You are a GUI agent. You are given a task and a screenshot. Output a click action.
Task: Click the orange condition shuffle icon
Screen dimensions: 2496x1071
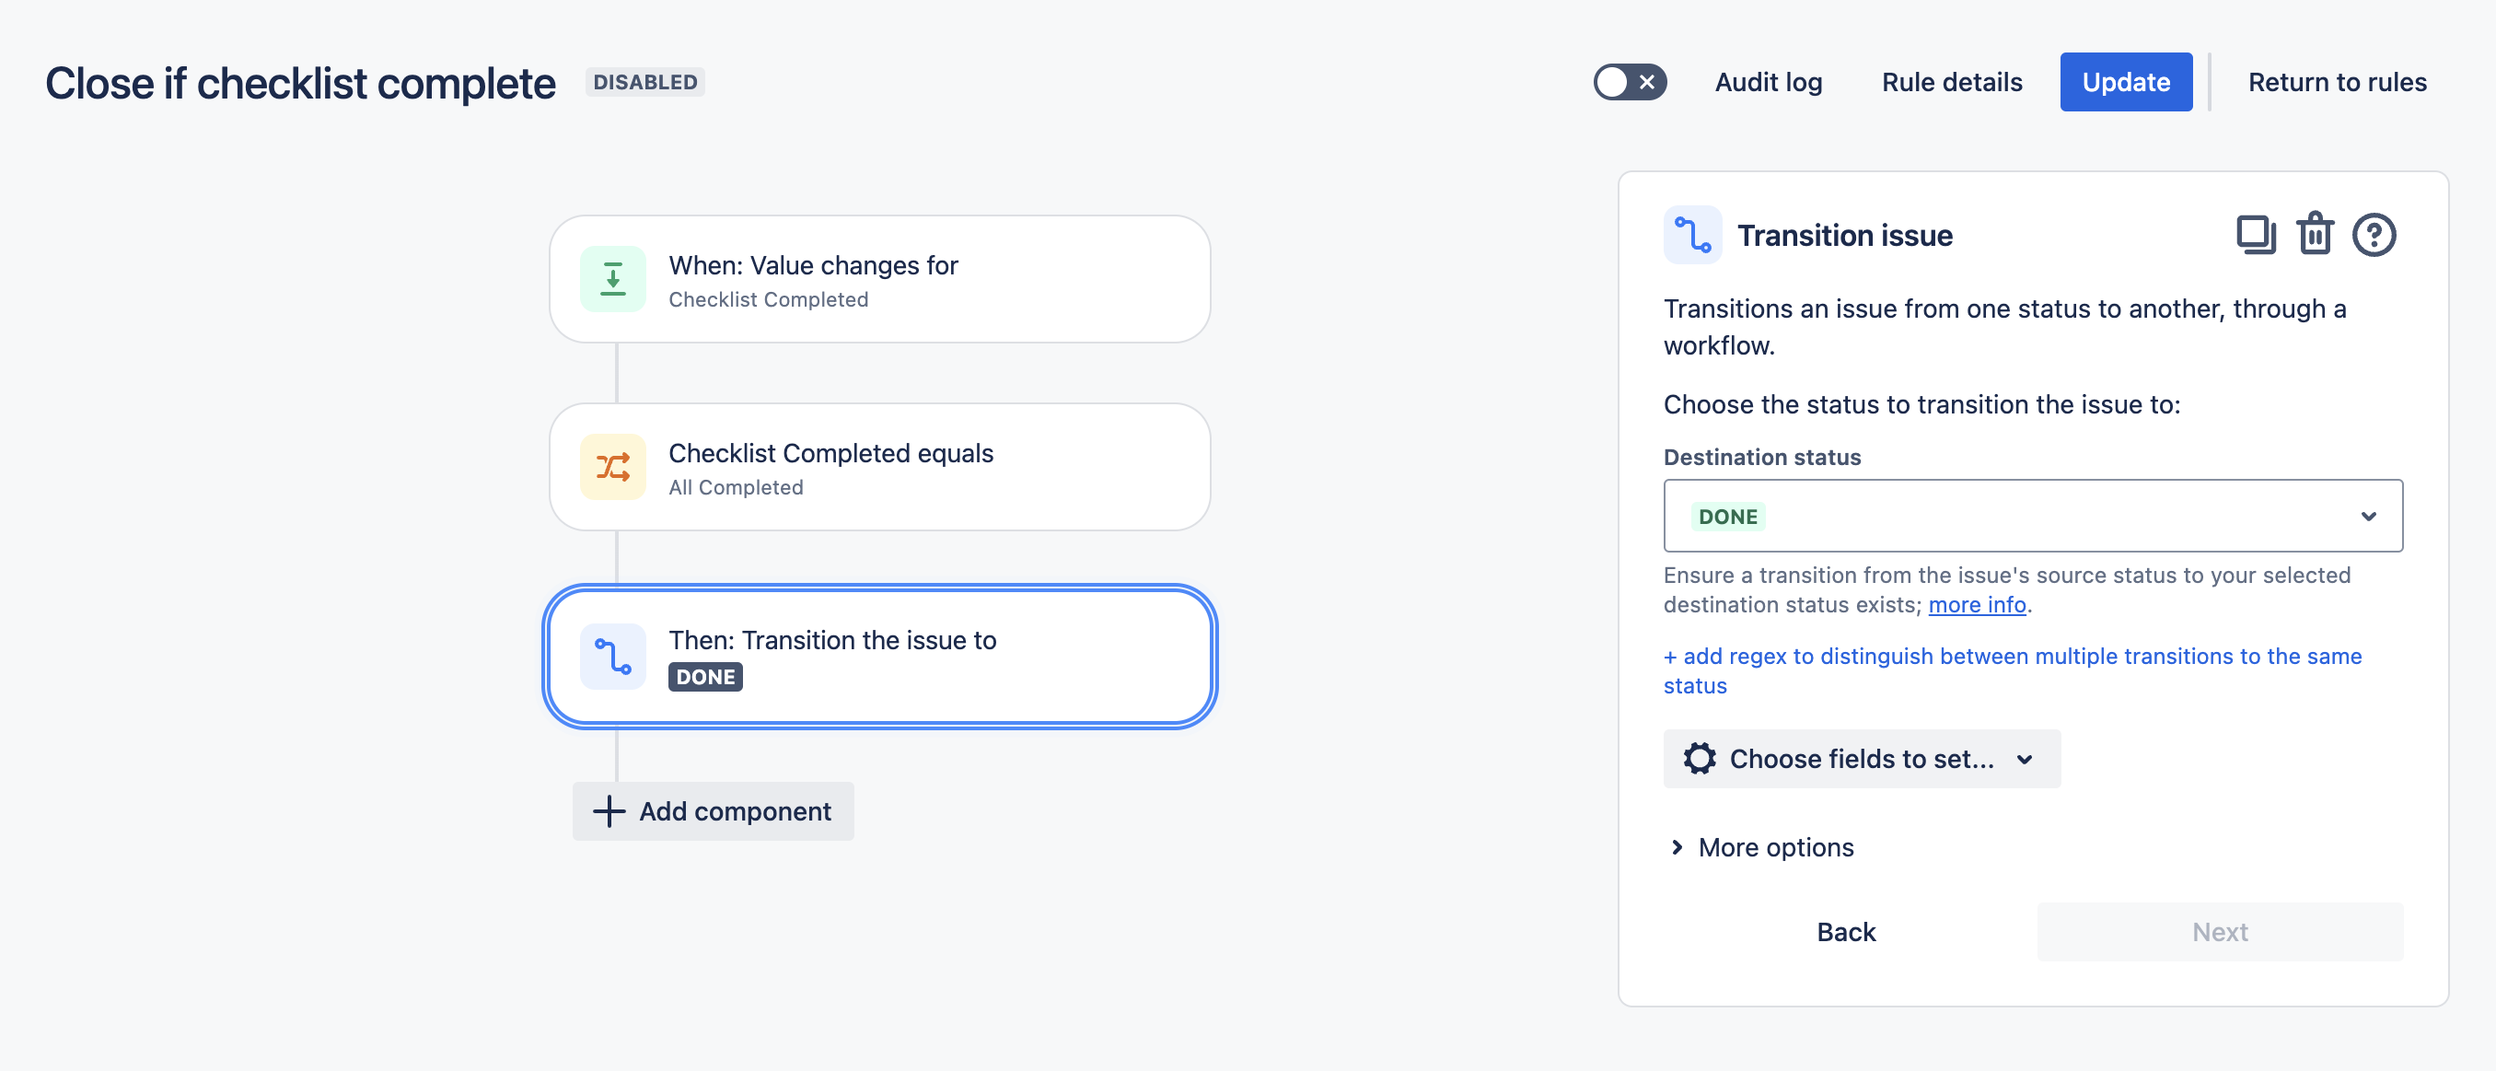tap(612, 467)
